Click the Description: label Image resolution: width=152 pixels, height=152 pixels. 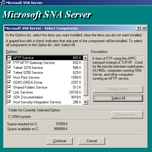tap(99, 52)
